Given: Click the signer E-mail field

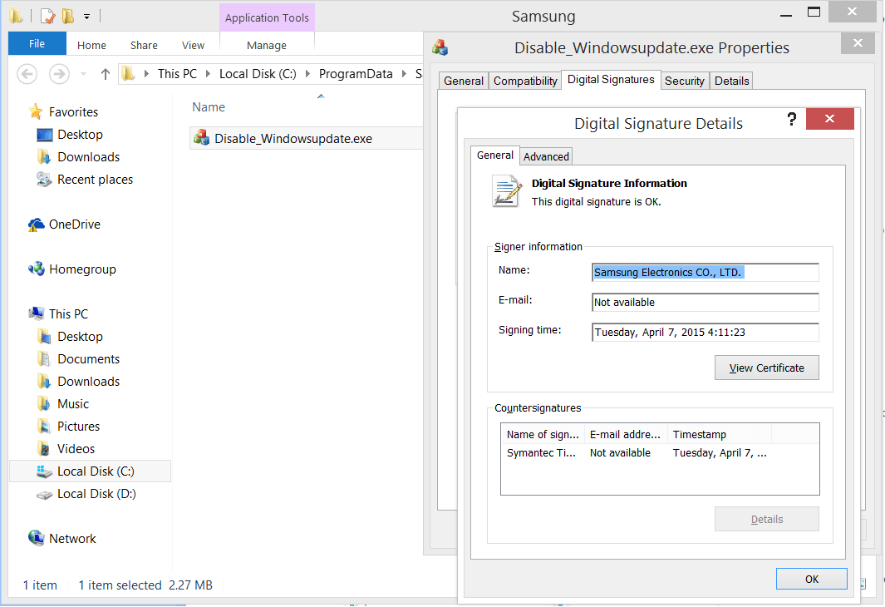Looking at the screenshot, I should coord(706,302).
